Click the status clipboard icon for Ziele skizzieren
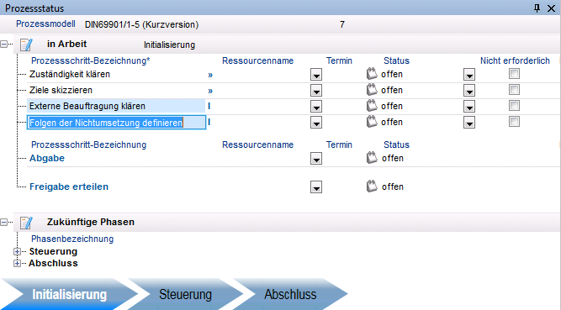 [x=372, y=89]
